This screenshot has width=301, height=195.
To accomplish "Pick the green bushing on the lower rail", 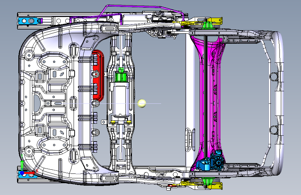I will tap(208, 181).
